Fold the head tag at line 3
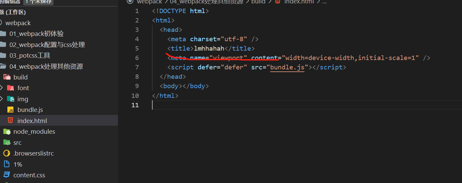Viewport: 462px width, 183px height. 147,30
